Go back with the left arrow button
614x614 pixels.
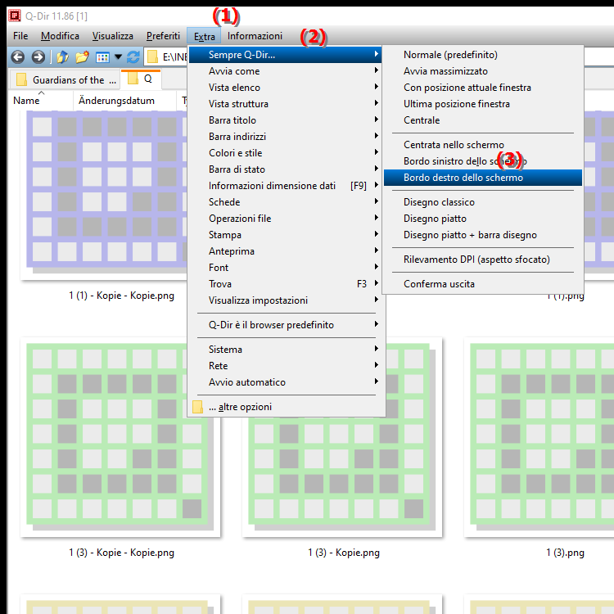(x=18, y=57)
